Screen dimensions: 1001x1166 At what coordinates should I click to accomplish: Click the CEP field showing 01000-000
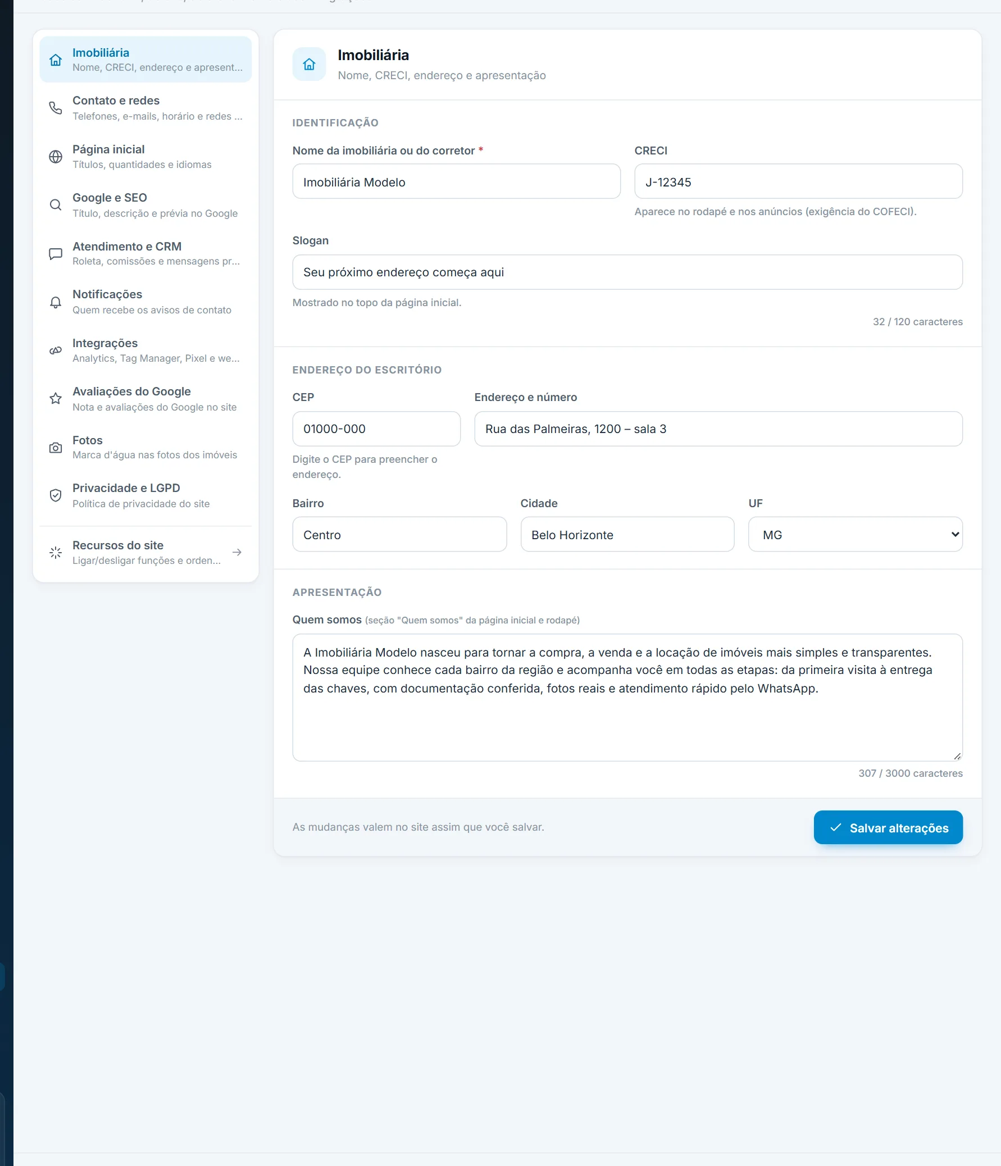[x=376, y=429]
